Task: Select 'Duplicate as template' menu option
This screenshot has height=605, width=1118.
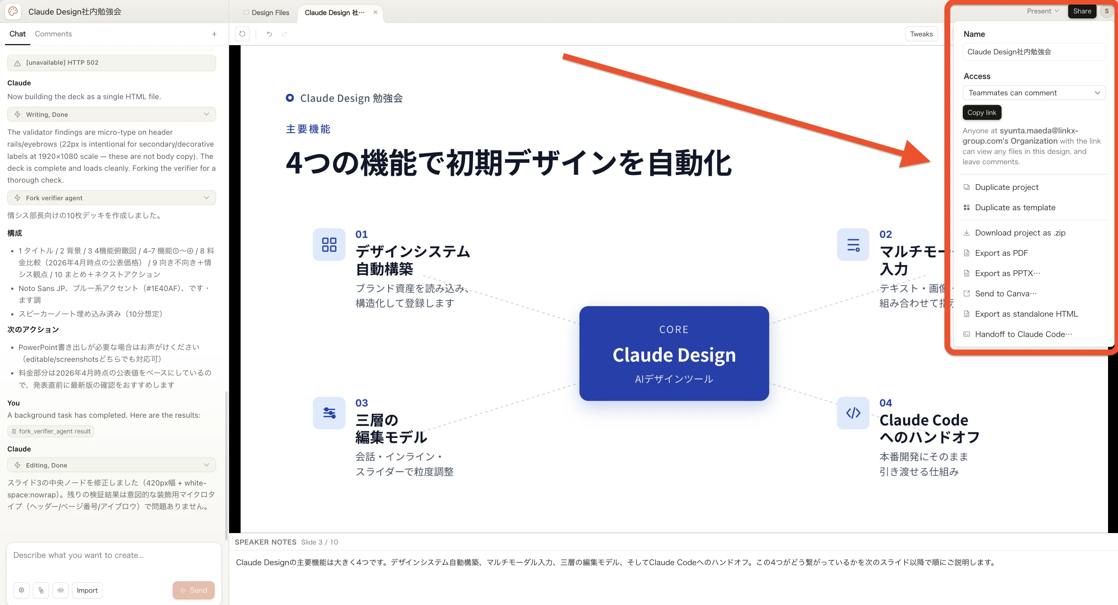Action: 1015,207
